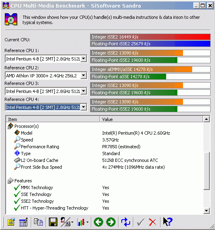
Task: Click the Value column header
Action: (x=151, y=119)
